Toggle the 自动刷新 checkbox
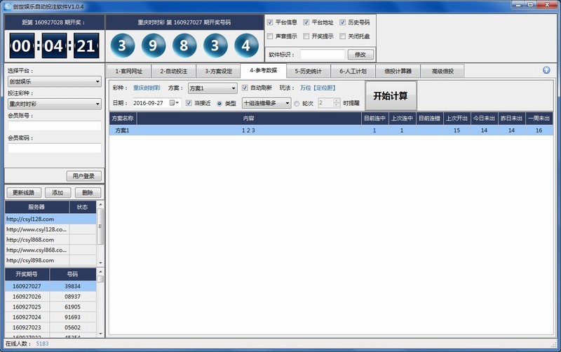 point(245,88)
